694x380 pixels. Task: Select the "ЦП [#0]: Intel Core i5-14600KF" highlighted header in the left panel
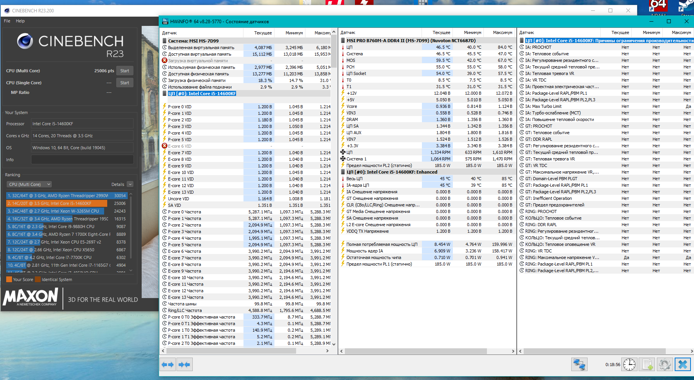pyautogui.click(x=202, y=94)
